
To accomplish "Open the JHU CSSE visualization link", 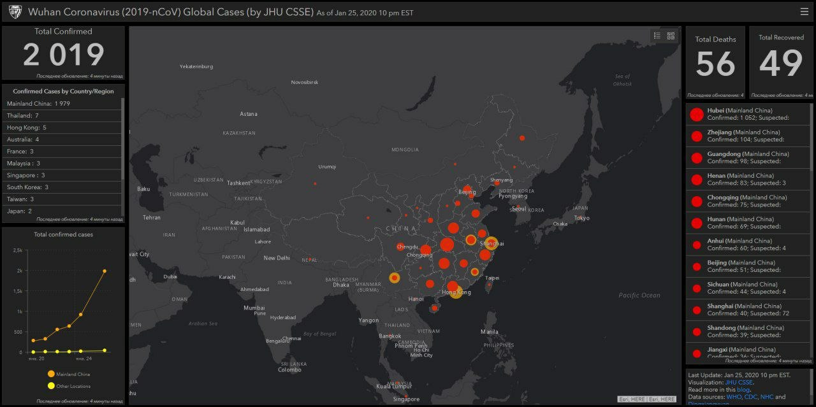I will pyautogui.click(x=739, y=382).
